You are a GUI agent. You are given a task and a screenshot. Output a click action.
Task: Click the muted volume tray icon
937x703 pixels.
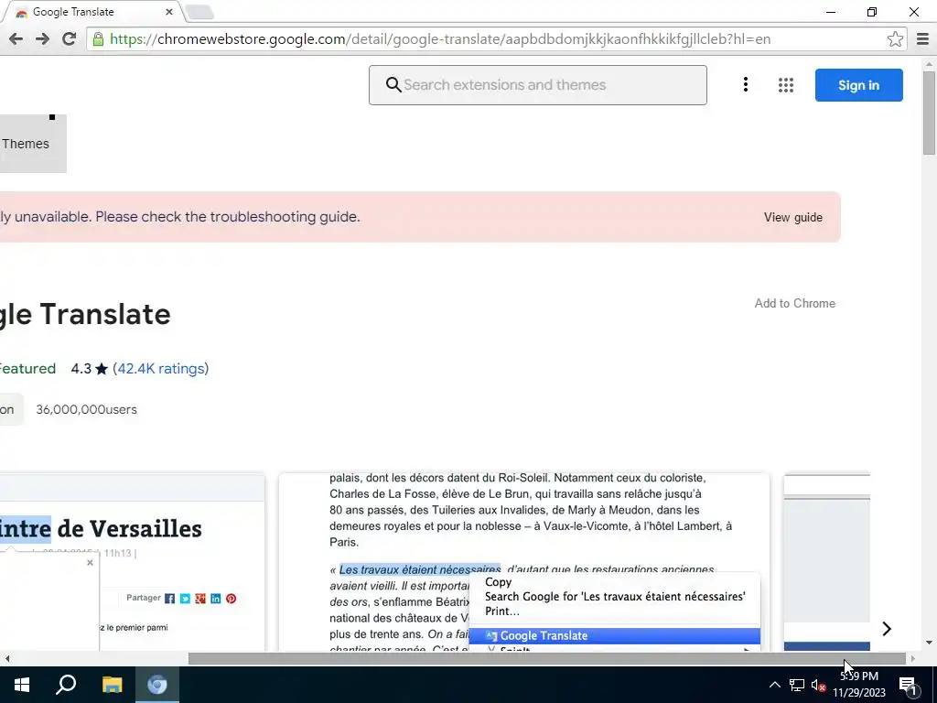pos(819,685)
